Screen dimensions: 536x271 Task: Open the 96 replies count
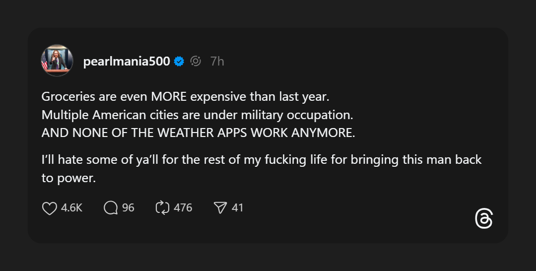coord(128,208)
